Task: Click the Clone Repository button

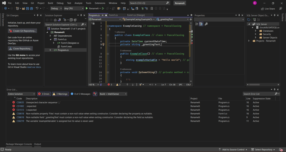Action: tap(20, 49)
